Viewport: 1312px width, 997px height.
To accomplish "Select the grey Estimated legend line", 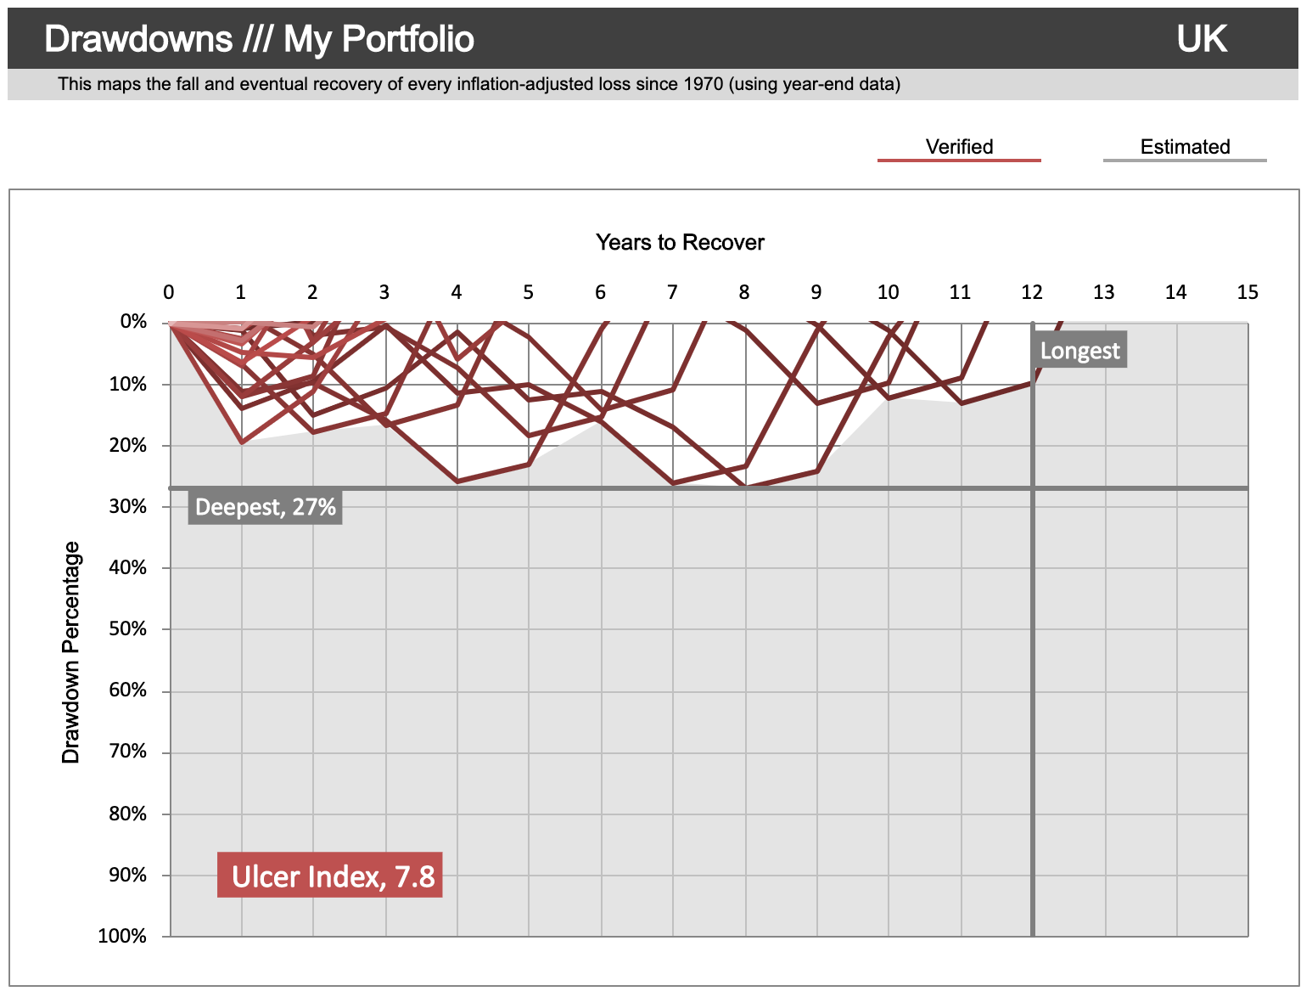I will click(x=1185, y=160).
